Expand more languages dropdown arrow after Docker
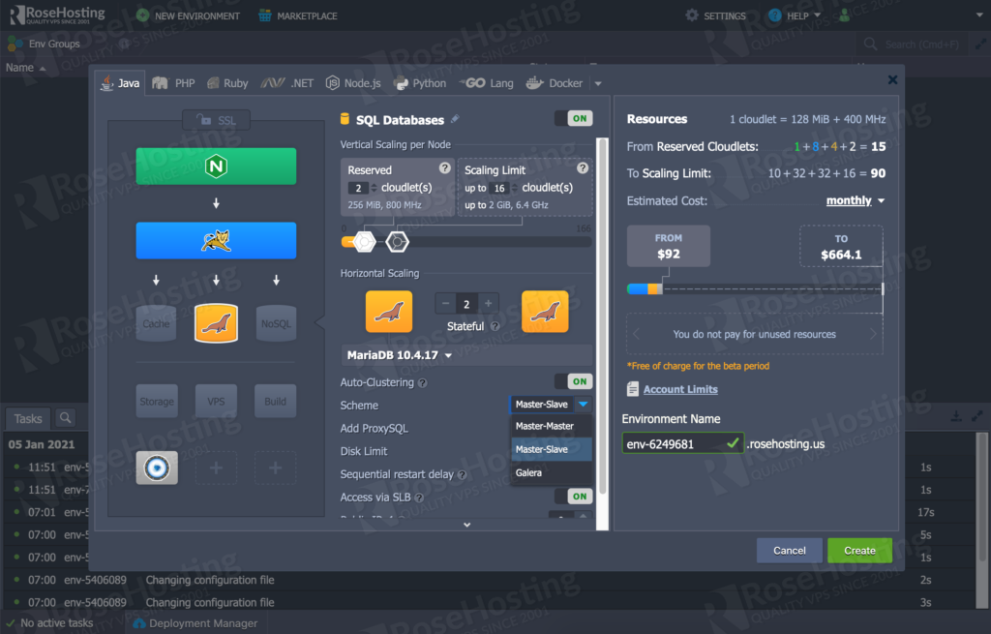 [598, 83]
